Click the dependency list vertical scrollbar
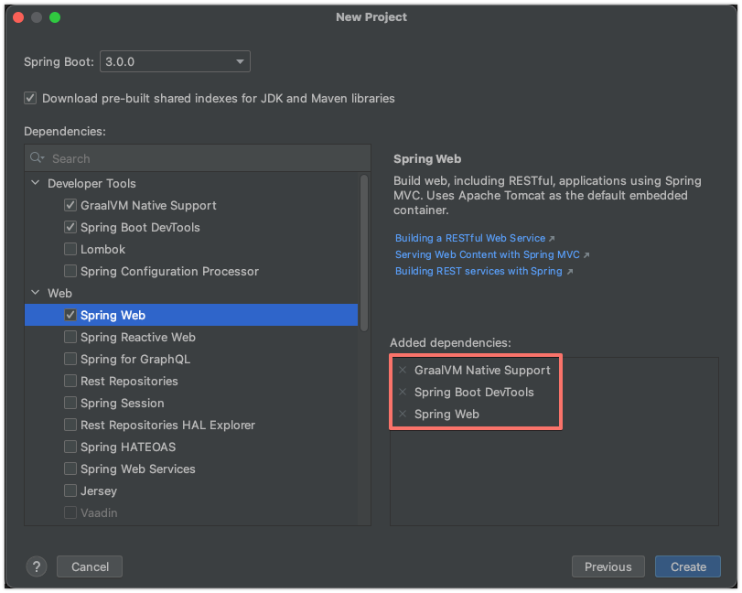The height and width of the screenshot is (593, 742). coord(364,253)
